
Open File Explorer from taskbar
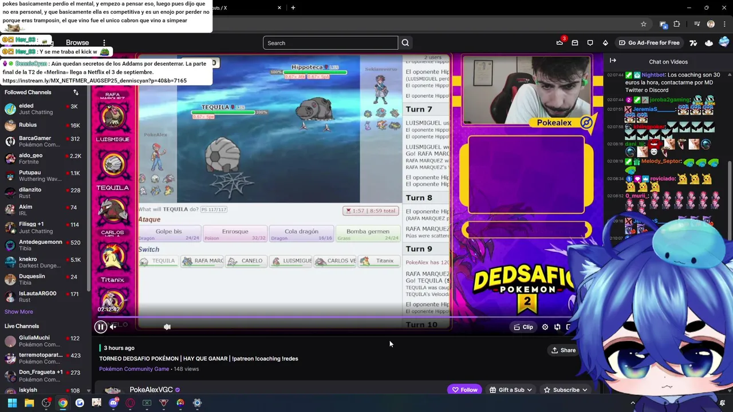click(29, 403)
